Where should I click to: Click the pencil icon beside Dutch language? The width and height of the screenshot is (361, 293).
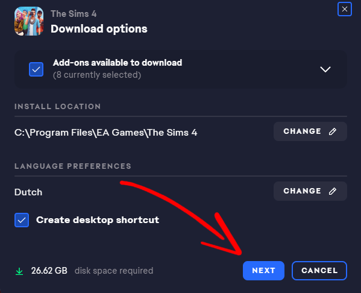333,191
